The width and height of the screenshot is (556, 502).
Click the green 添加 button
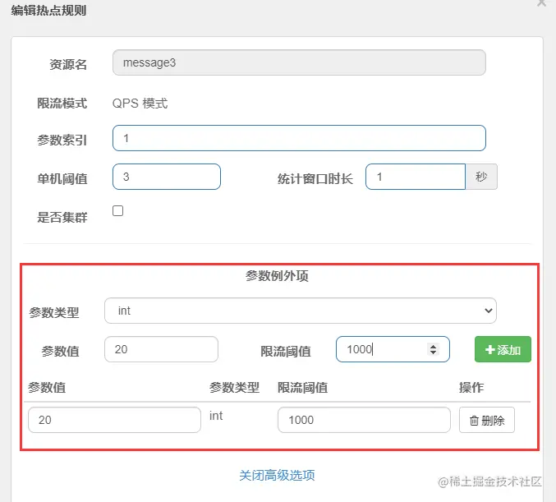click(503, 349)
